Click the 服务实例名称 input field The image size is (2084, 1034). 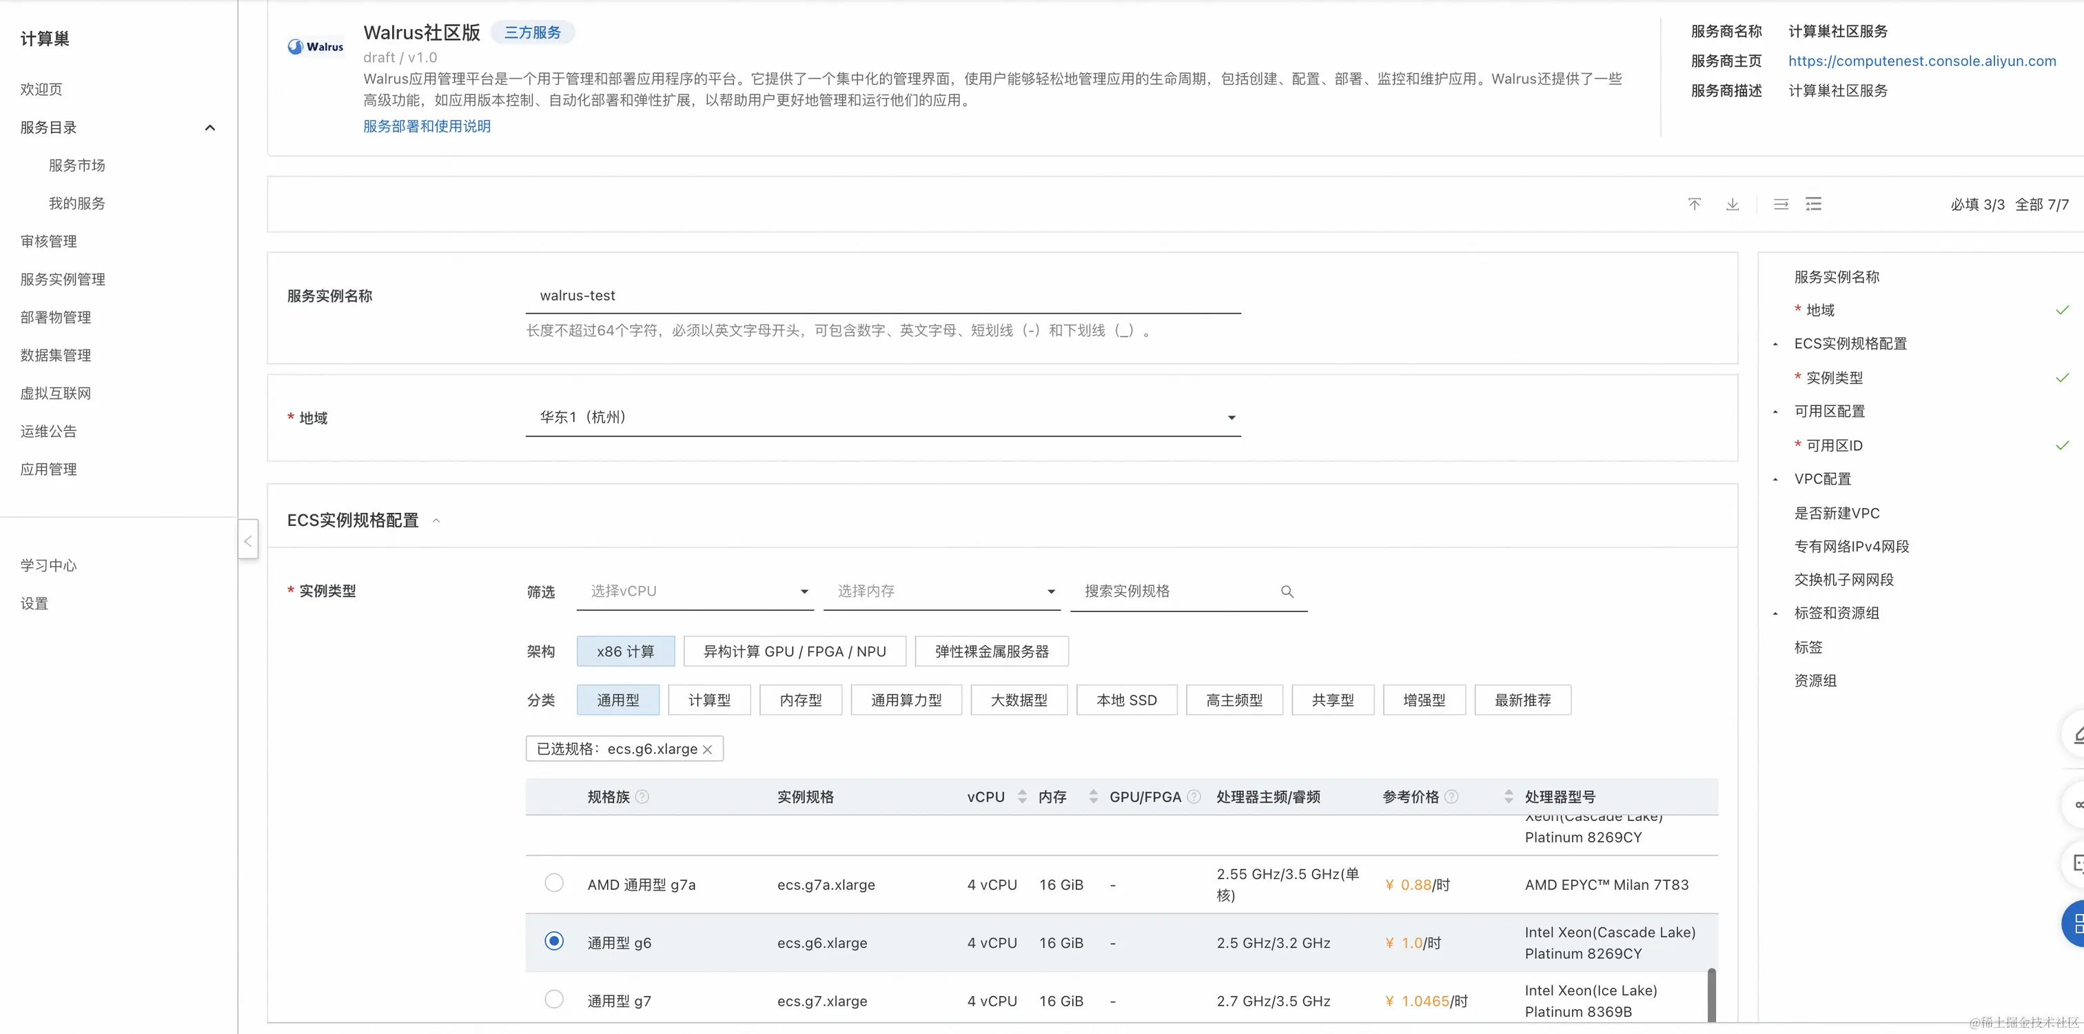pos(883,296)
